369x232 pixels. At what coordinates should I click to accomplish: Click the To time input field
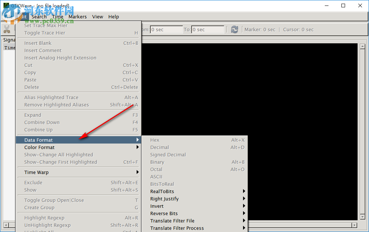(x=208, y=30)
